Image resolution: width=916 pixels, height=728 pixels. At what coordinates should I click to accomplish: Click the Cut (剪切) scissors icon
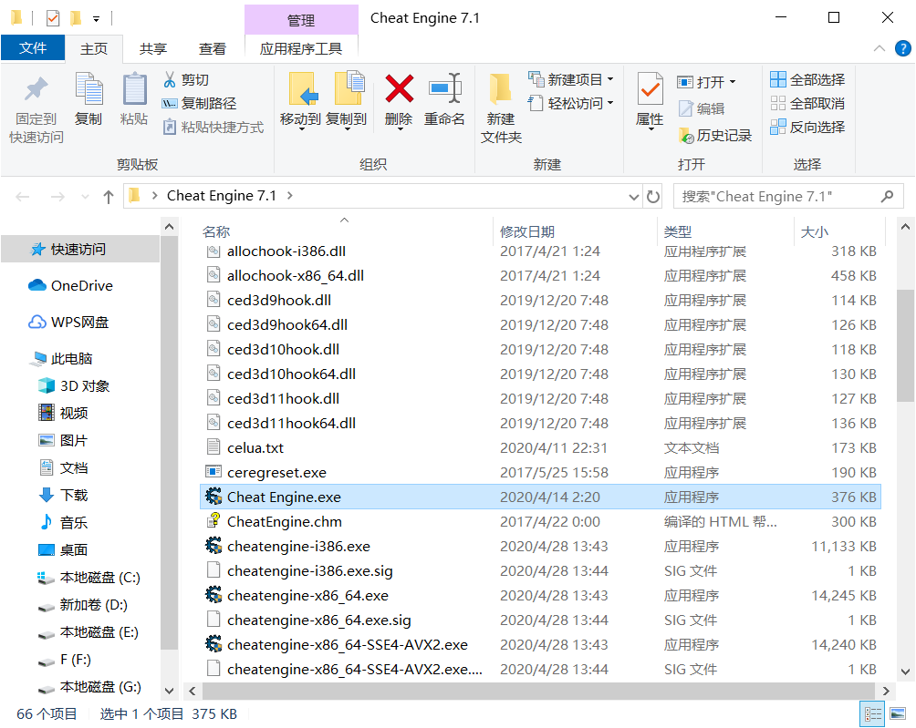pyautogui.click(x=170, y=79)
